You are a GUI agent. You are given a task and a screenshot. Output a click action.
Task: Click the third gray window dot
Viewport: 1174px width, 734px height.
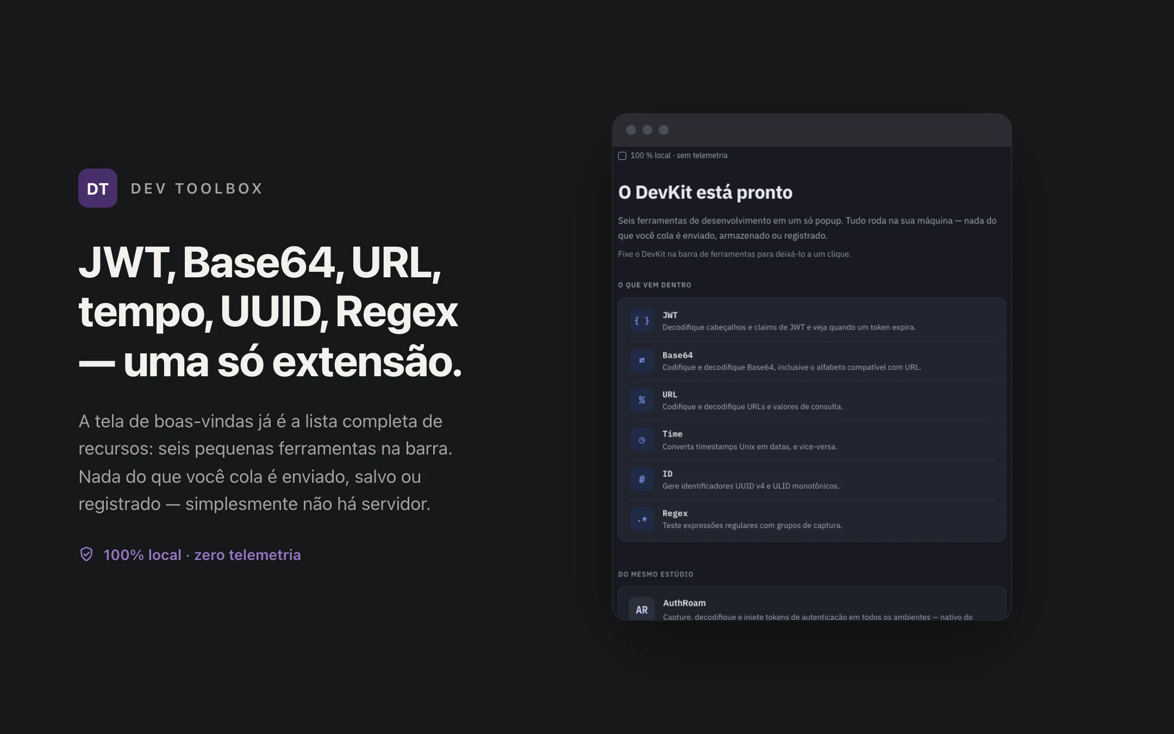coord(664,130)
